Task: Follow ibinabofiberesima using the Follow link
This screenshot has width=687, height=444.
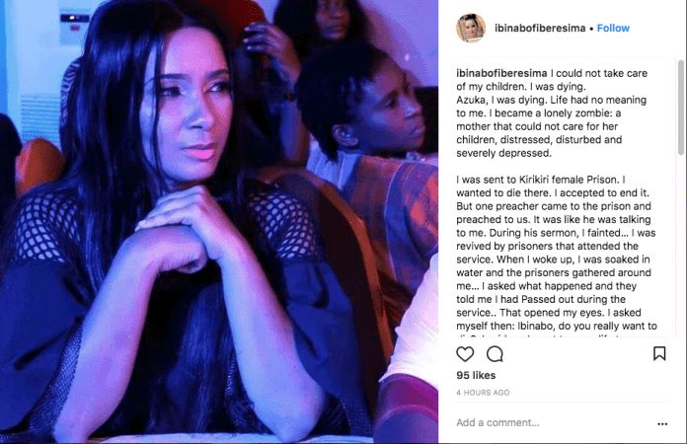Action: (613, 28)
